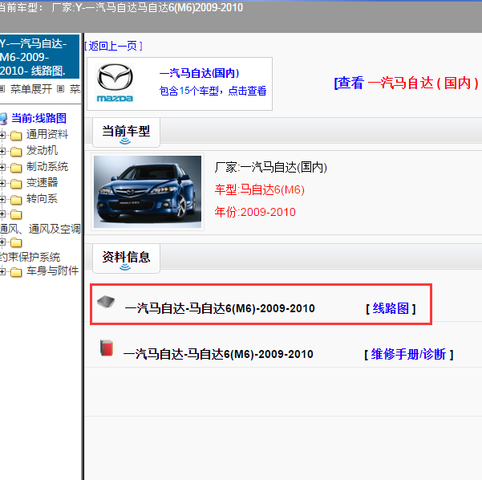Select the 资料信息 tab
This screenshot has height=480, width=482.
(126, 258)
